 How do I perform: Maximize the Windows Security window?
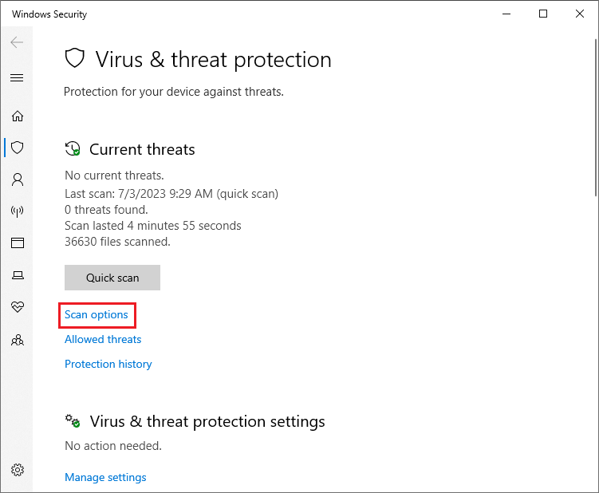[x=543, y=14]
